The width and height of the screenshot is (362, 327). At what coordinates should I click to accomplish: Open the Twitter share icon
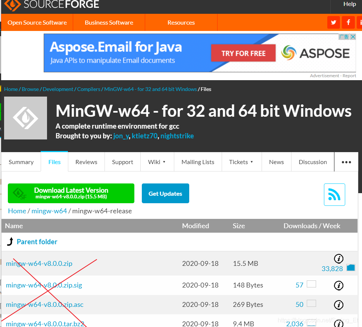tap(333, 22)
